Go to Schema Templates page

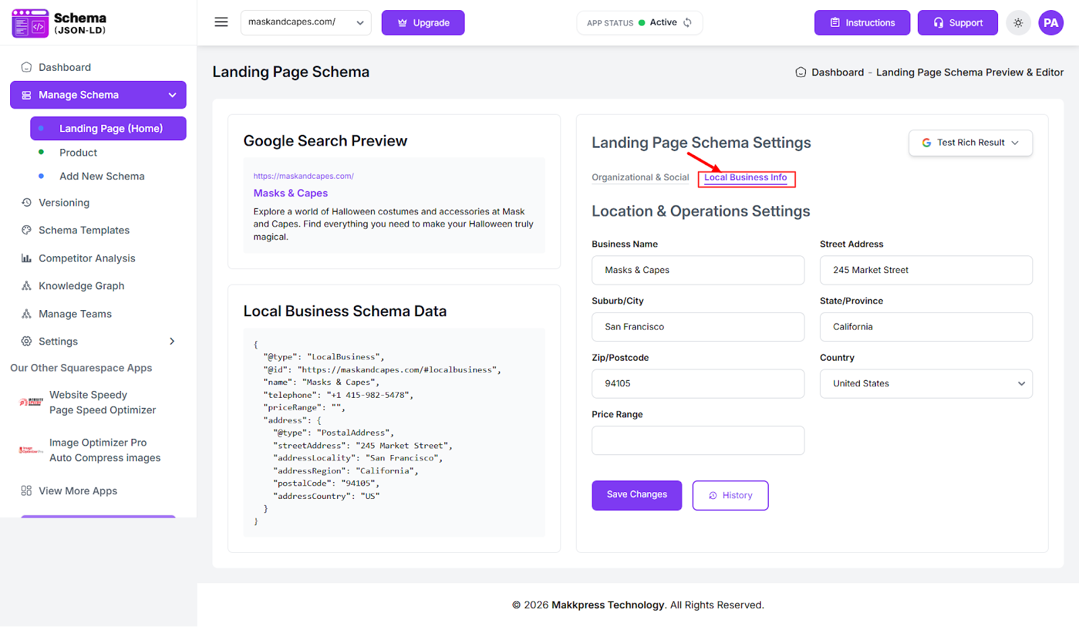tap(84, 231)
